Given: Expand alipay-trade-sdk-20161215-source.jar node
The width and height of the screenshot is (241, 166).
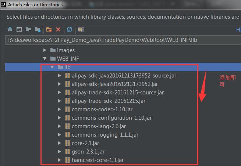Looking at the screenshot, I should tap(60, 92).
